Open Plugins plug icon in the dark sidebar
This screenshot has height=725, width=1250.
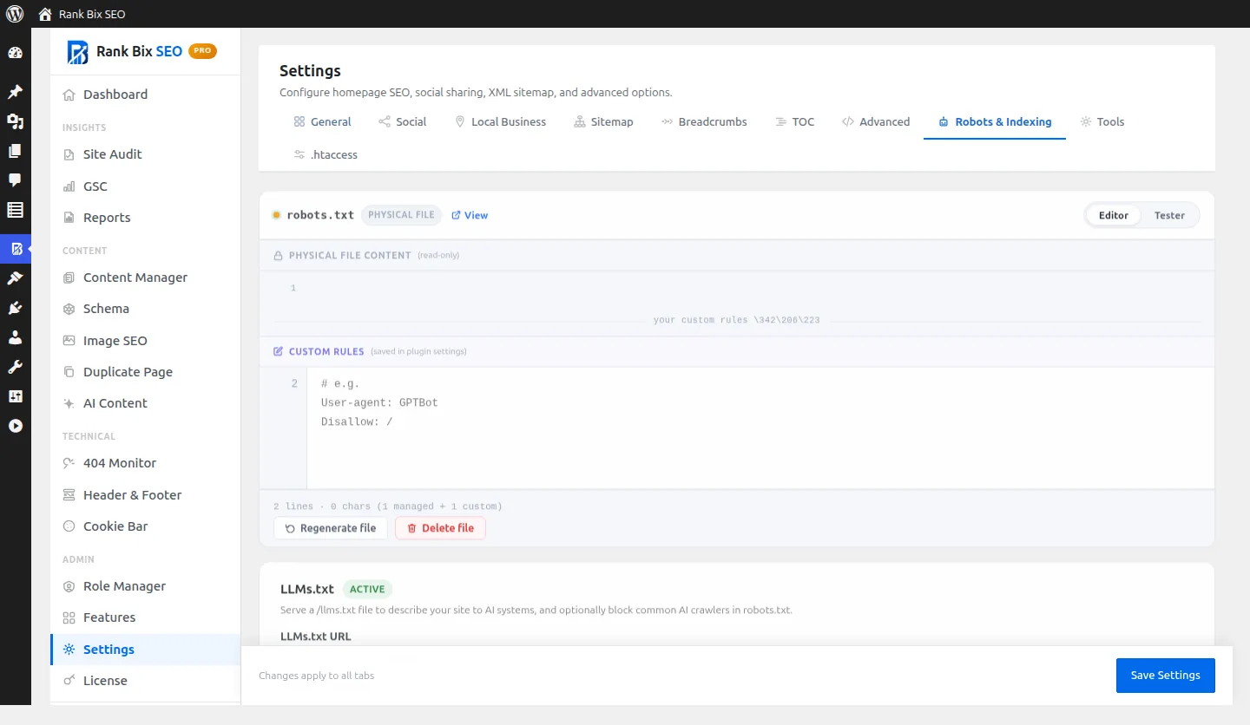(15, 308)
